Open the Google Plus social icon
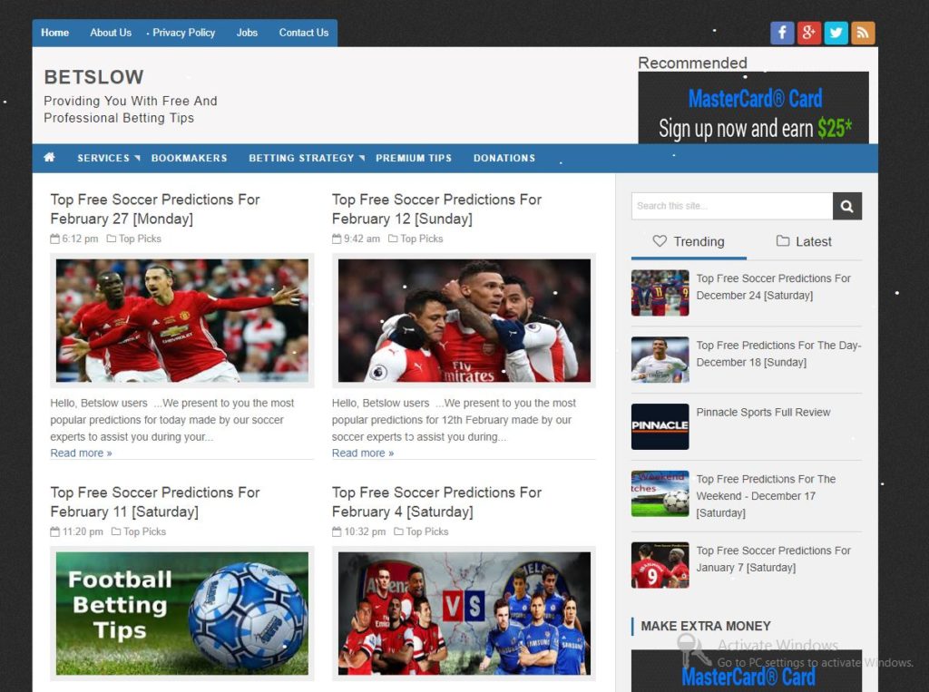This screenshot has width=929, height=692. [x=808, y=33]
